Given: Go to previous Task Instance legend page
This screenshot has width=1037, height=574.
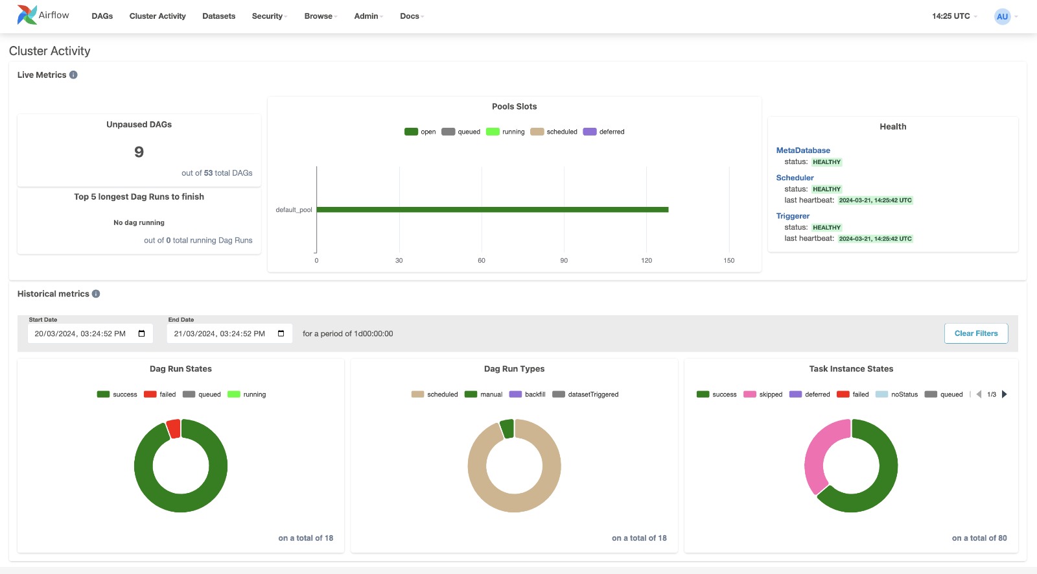Looking at the screenshot, I should [x=979, y=394].
